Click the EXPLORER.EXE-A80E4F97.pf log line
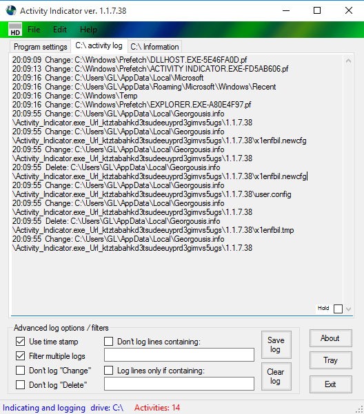Image resolution: width=364 pixels, height=414 pixels. pyautogui.click(x=132, y=105)
